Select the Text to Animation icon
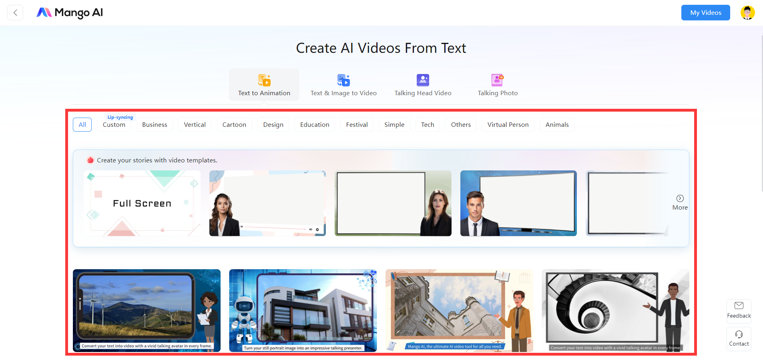The width and height of the screenshot is (763, 360). click(264, 80)
